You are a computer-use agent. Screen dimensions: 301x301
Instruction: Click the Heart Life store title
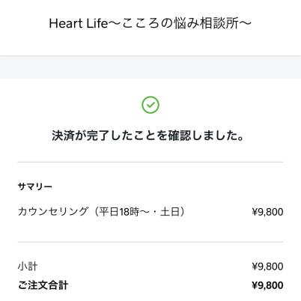pyautogui.click(x=150, y=23)
